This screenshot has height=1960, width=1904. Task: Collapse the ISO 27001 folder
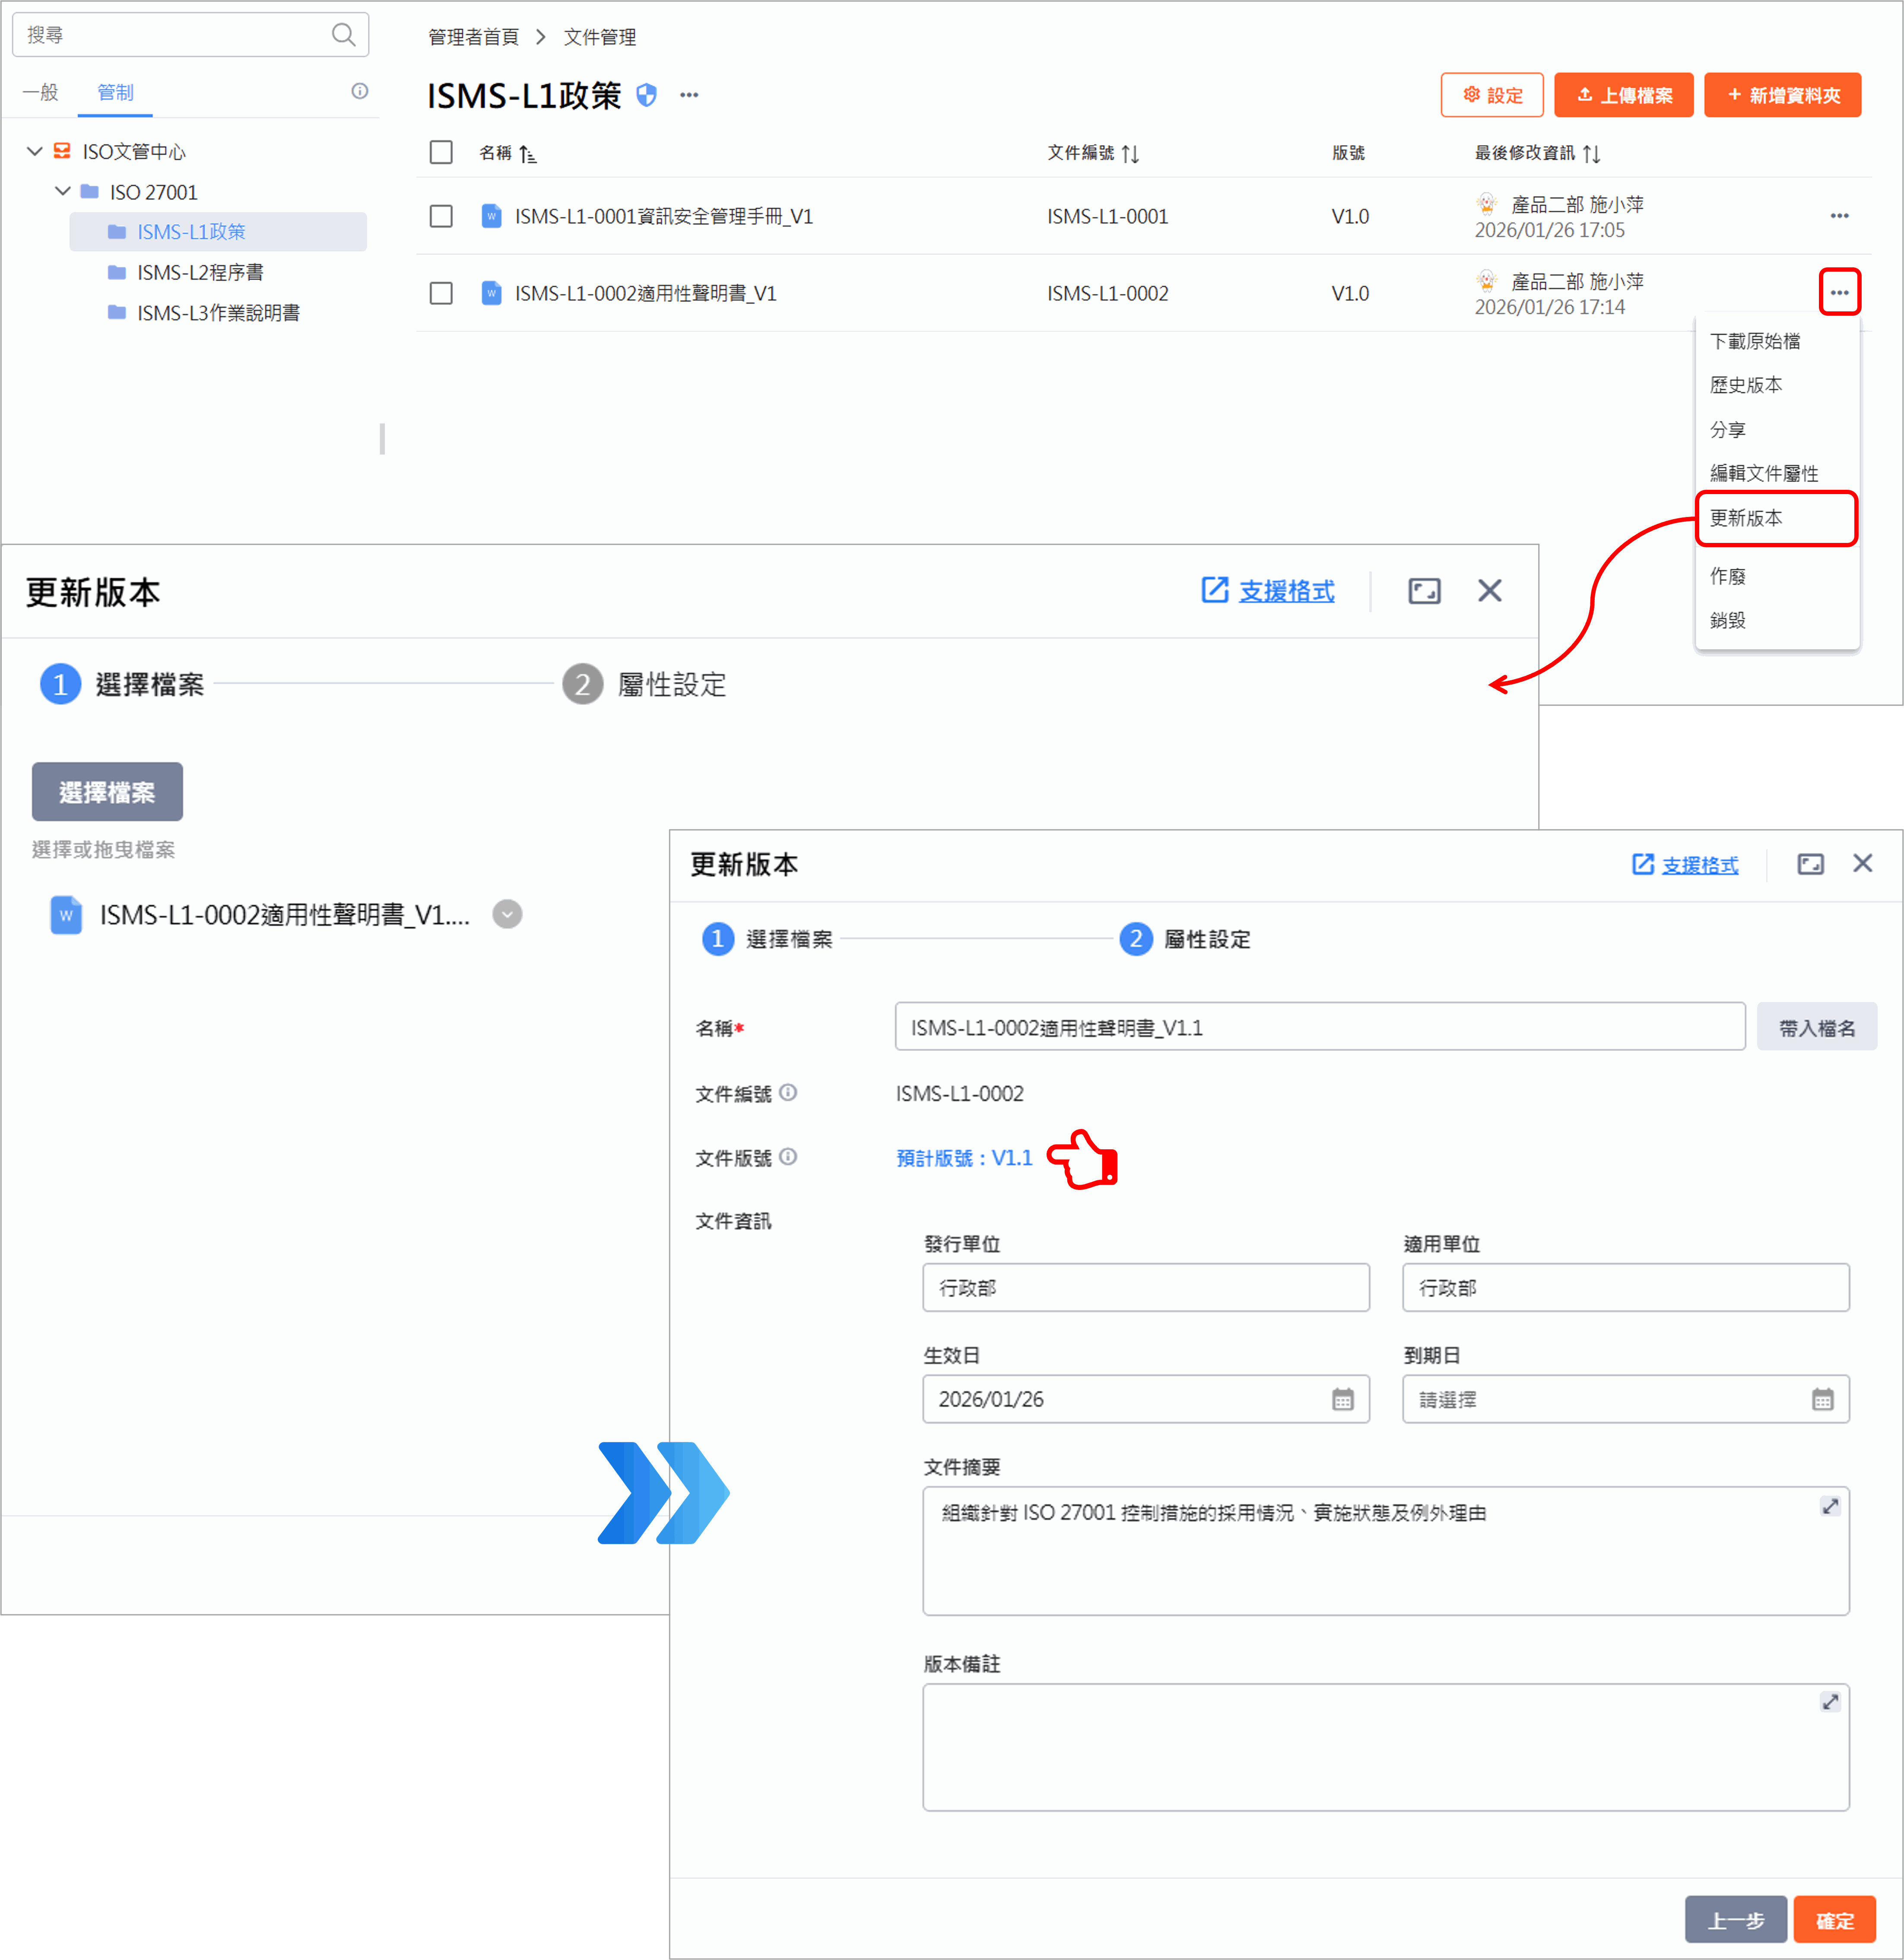(62, 191)
